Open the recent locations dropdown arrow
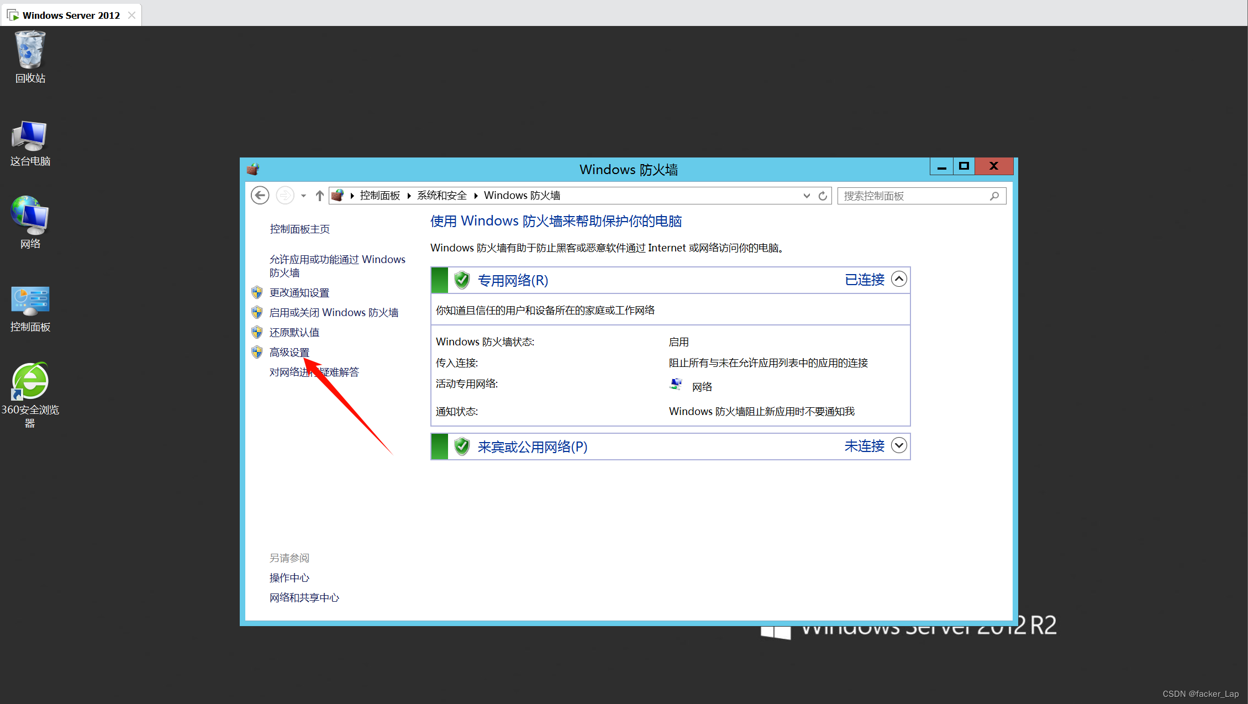1248x704 pixels. click(303, 196)
